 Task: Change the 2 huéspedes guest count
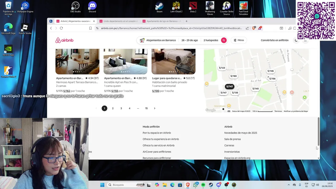[211, 40]
